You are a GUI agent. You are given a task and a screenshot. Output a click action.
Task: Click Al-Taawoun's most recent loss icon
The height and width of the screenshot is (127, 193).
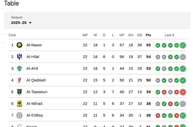183,92
